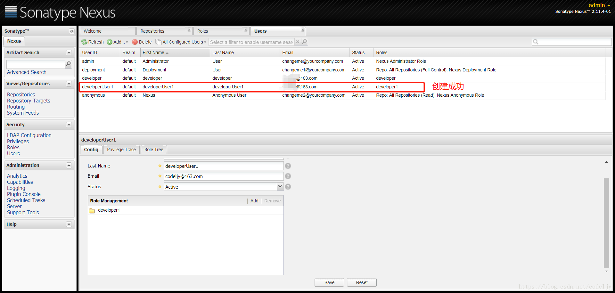This screenshot has width=615, height=293.
Task: Select the deployment user row
Action: 342,70
